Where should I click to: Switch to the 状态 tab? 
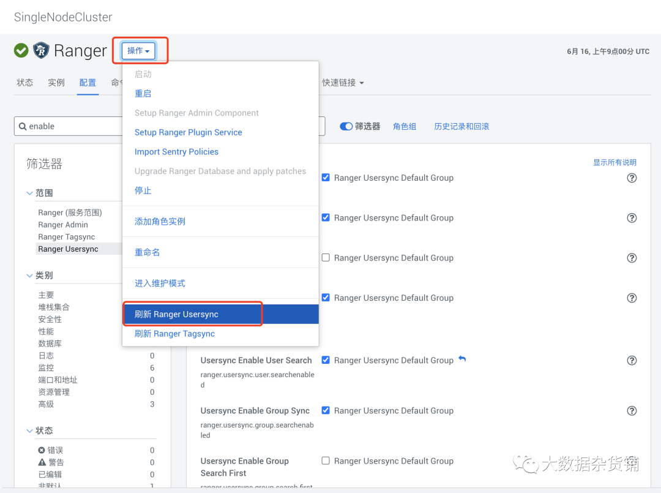[25, 83]
